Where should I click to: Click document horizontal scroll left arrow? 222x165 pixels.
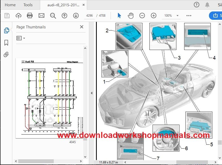pos(125,162)
